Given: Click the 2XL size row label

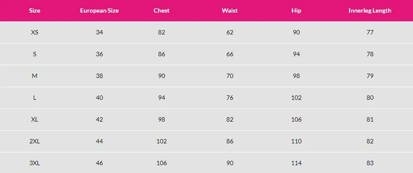Looking at the screenshot, I should click(x=34, y=141).
